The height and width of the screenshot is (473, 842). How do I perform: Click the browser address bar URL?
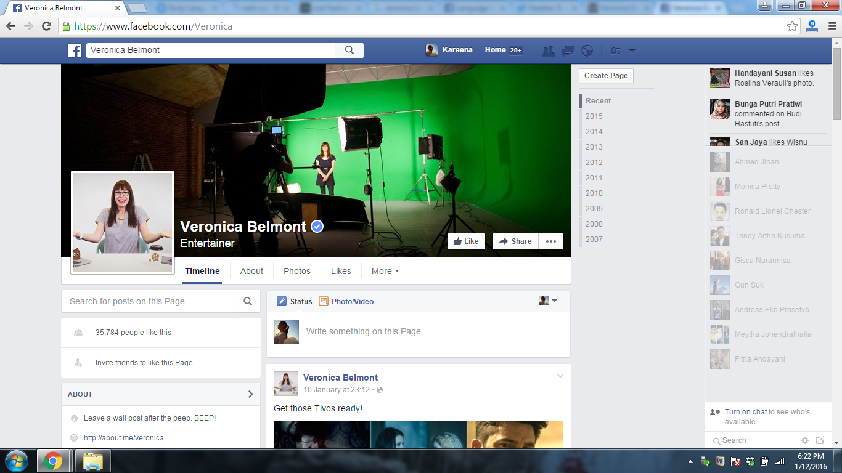153,26
